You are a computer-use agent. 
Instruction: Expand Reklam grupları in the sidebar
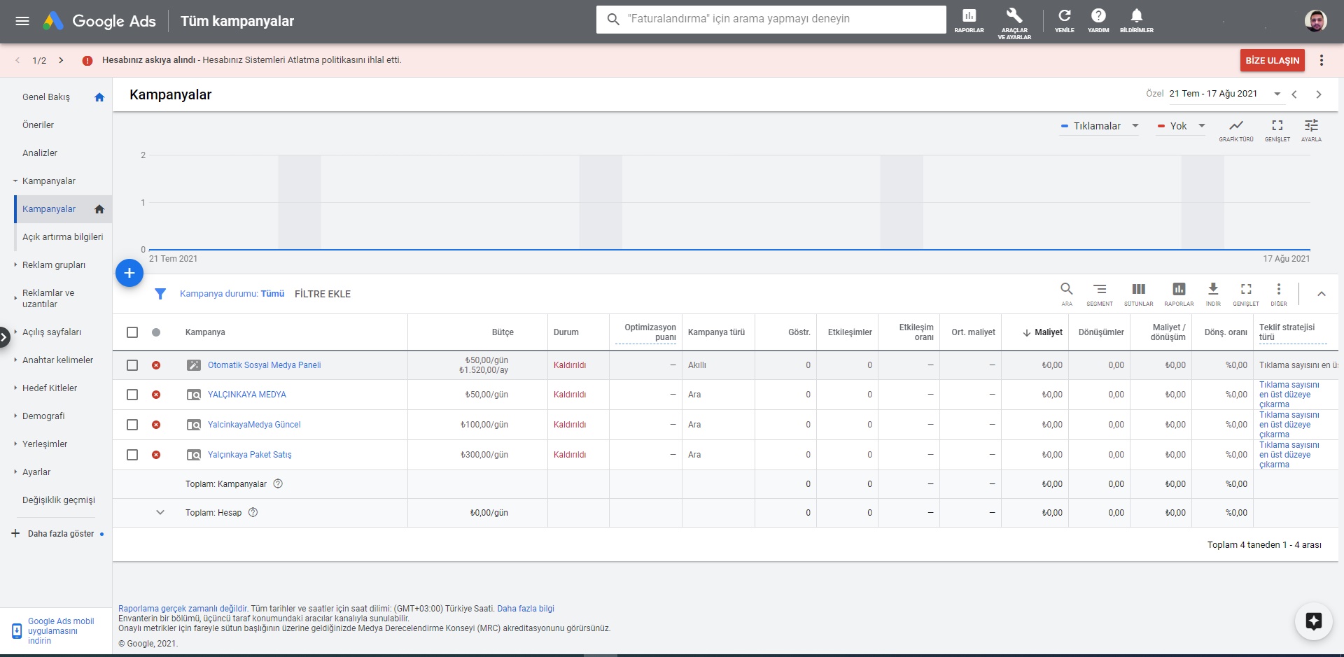click(15, 265)
